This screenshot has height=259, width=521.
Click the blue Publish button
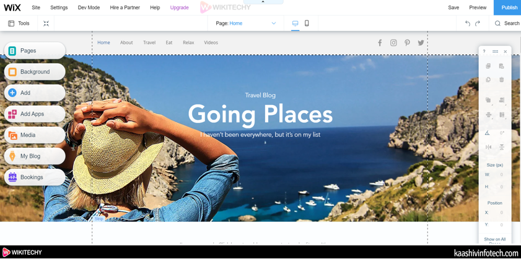509,7
